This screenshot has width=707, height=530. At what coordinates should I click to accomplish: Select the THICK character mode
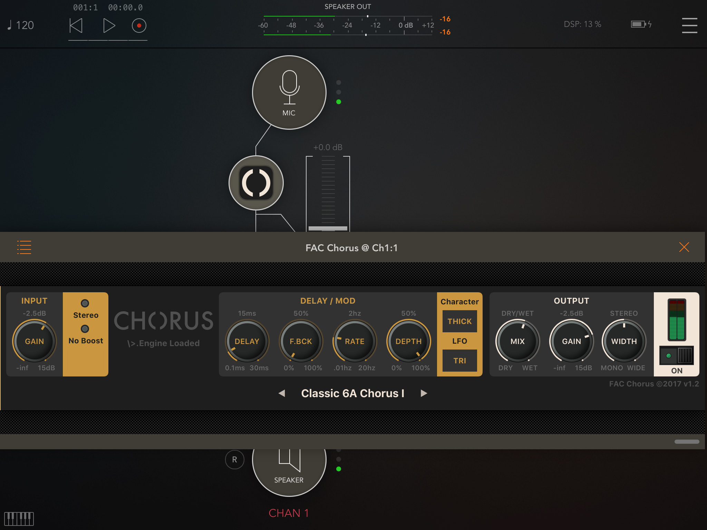point(459,321)
